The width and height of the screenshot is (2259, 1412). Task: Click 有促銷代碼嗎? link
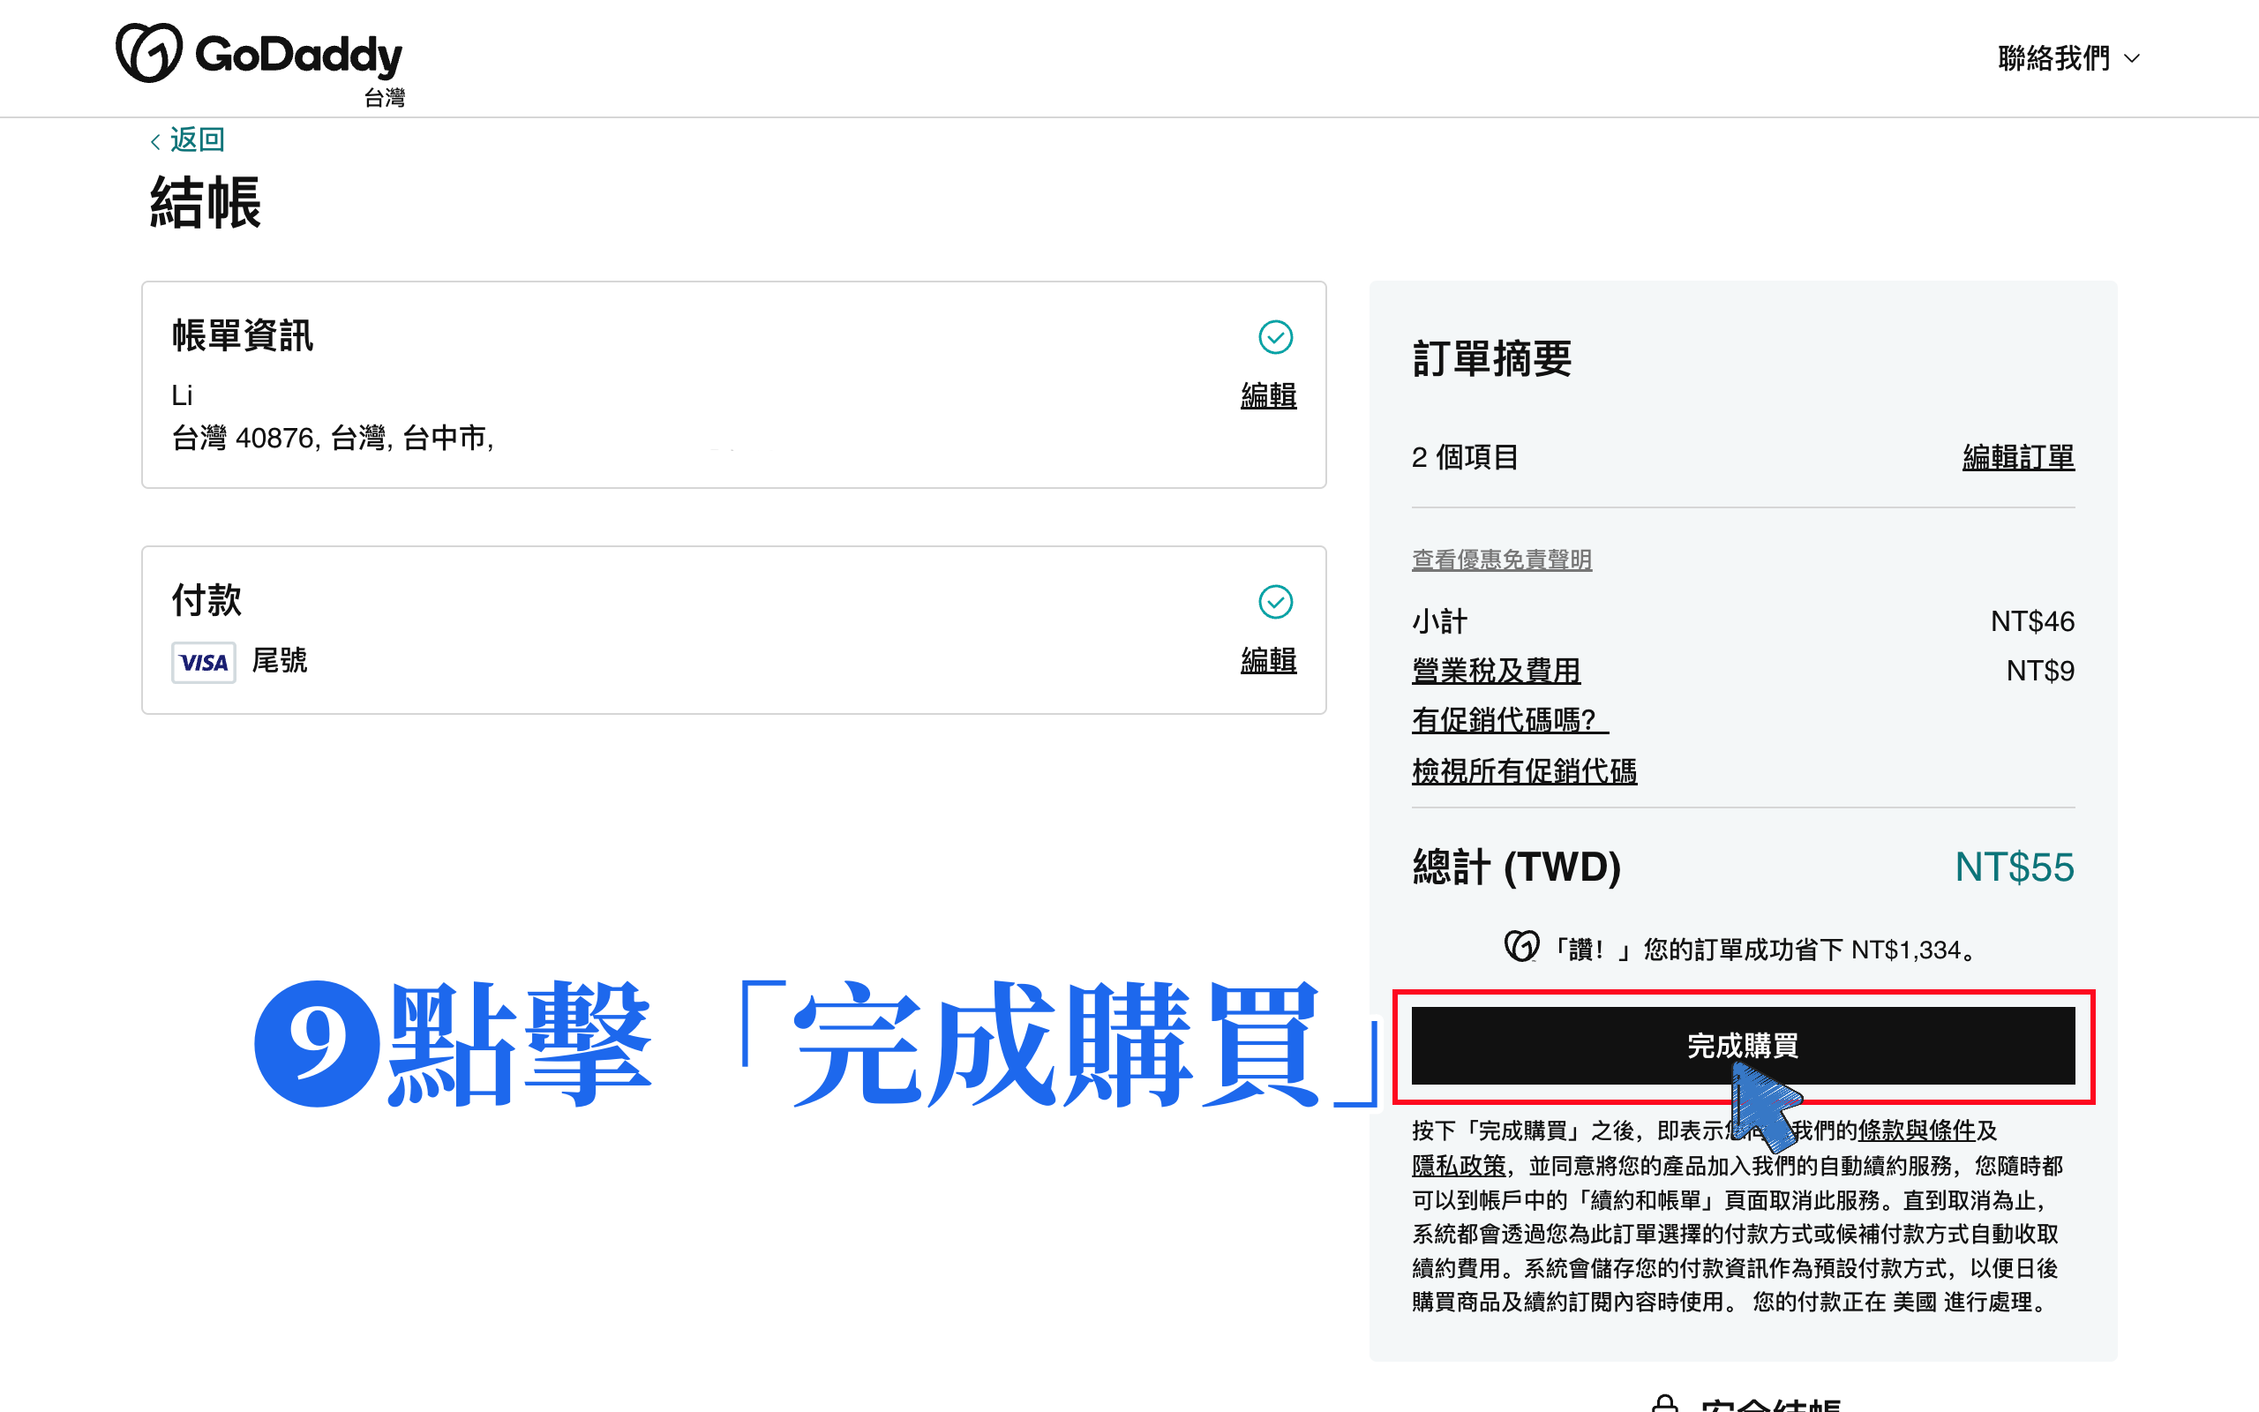pyautogui.click(x=1510, y=720)
